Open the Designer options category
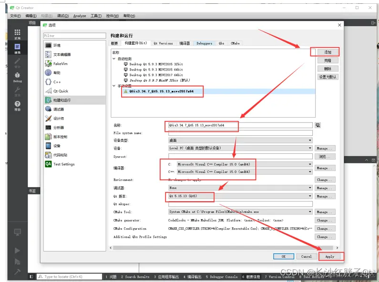Screen dimensions: 379x282 coord(75,119)
